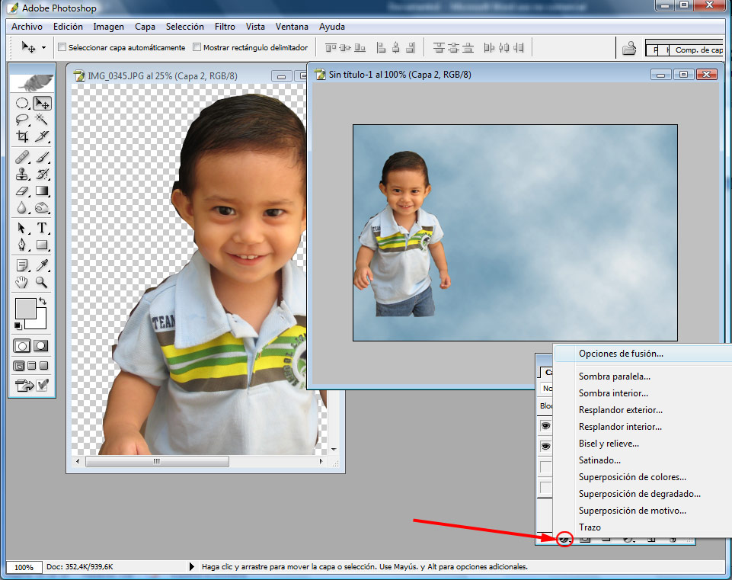Click the layer style icon in Layers panel
Screen dimensions: 732x580
click(x=564, y=540)
